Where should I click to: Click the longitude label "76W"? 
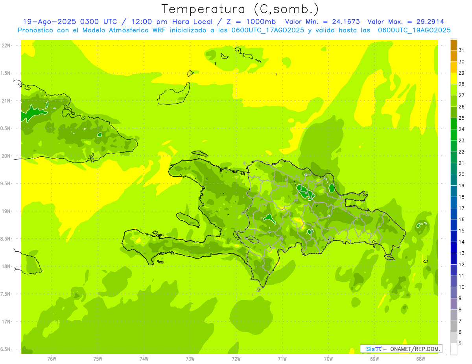coord(52,359)
